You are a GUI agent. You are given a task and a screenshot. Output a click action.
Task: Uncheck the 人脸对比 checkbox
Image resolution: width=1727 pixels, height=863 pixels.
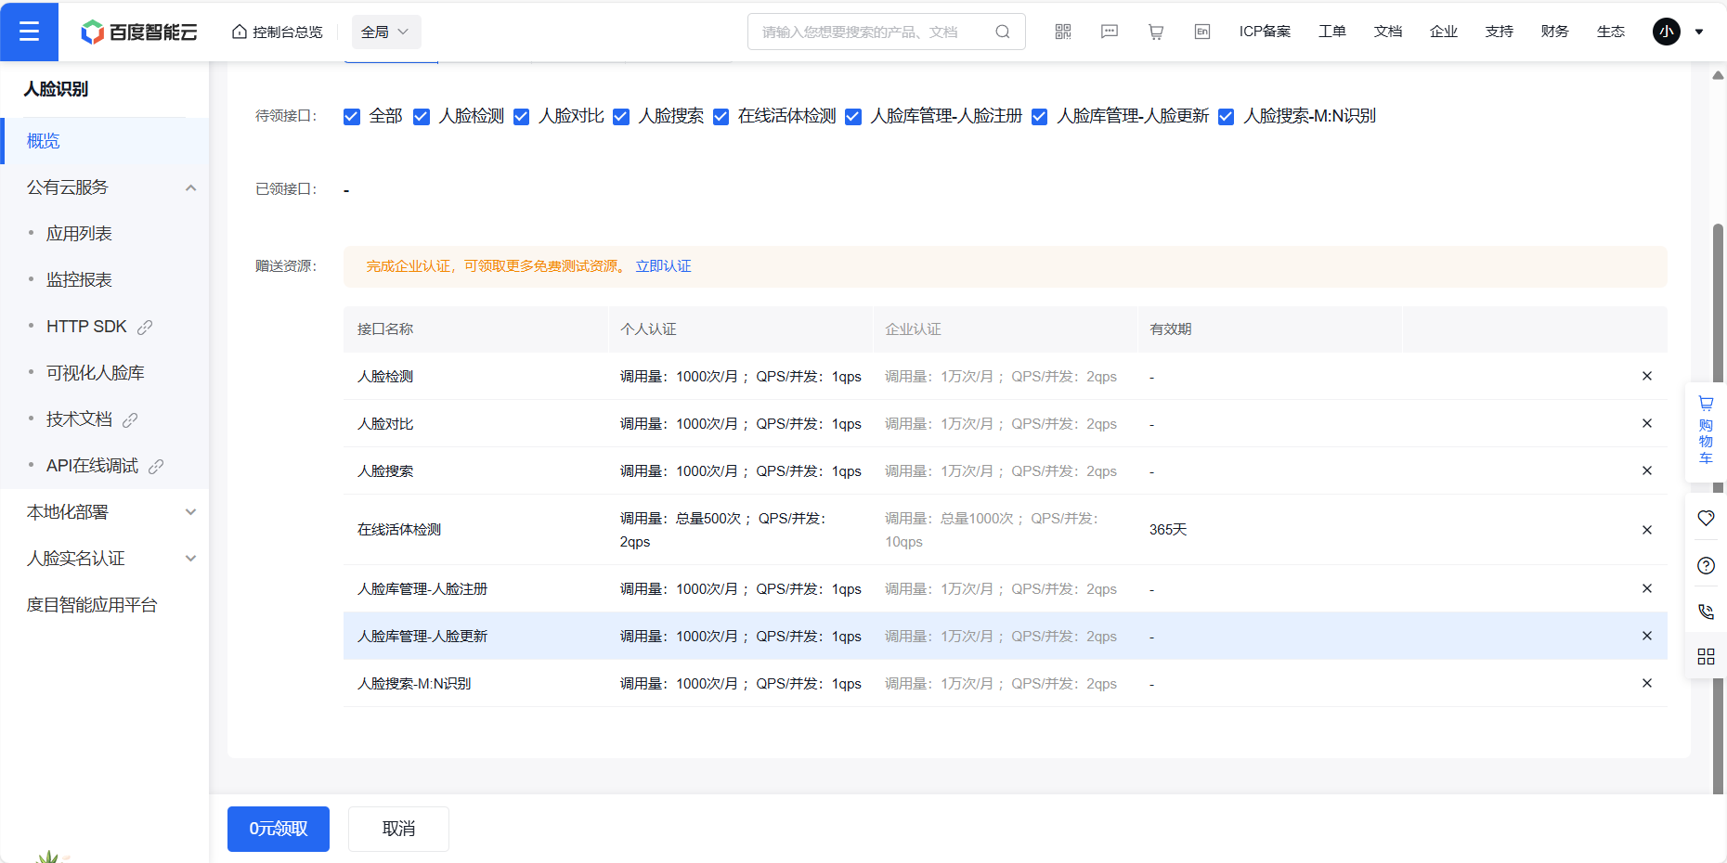pyautogui.click(x=522, y=117)
